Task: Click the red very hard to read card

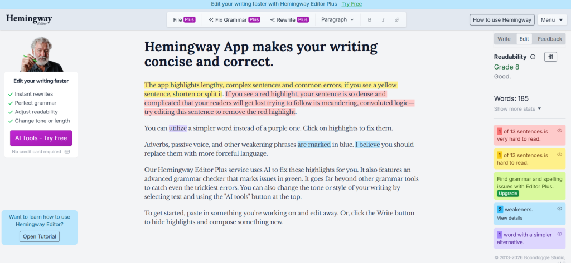Action: point(530,135)
